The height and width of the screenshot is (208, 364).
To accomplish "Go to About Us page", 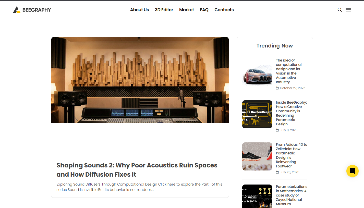I will pos(139,10).
